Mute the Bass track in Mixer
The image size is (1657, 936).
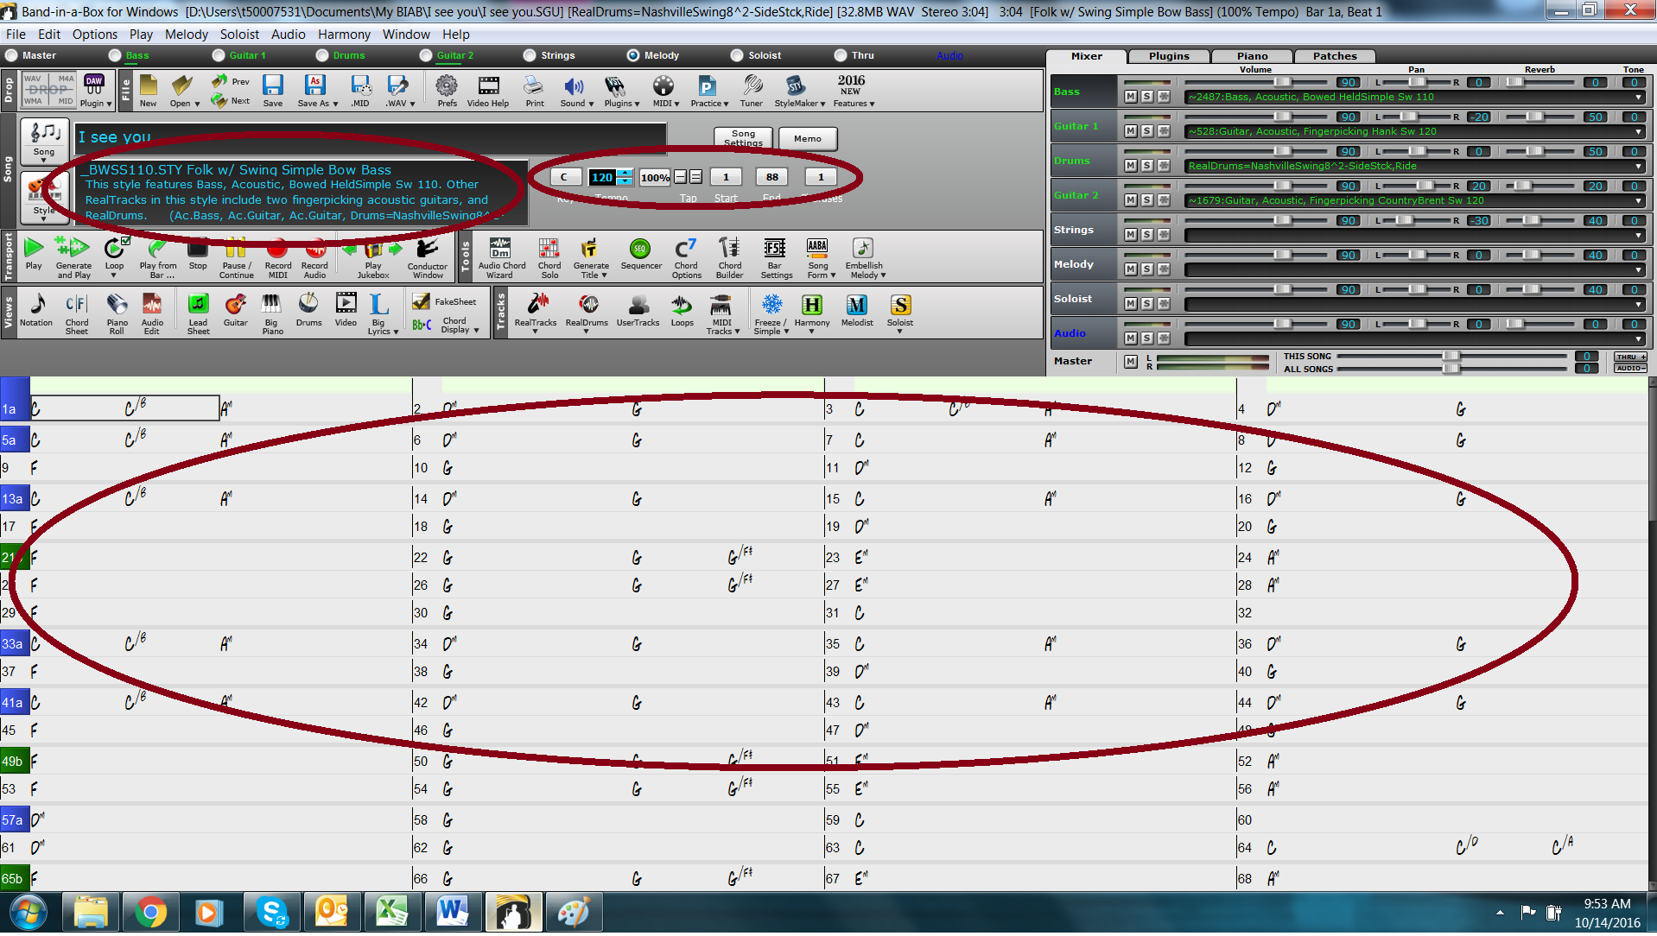(1131, 97)
